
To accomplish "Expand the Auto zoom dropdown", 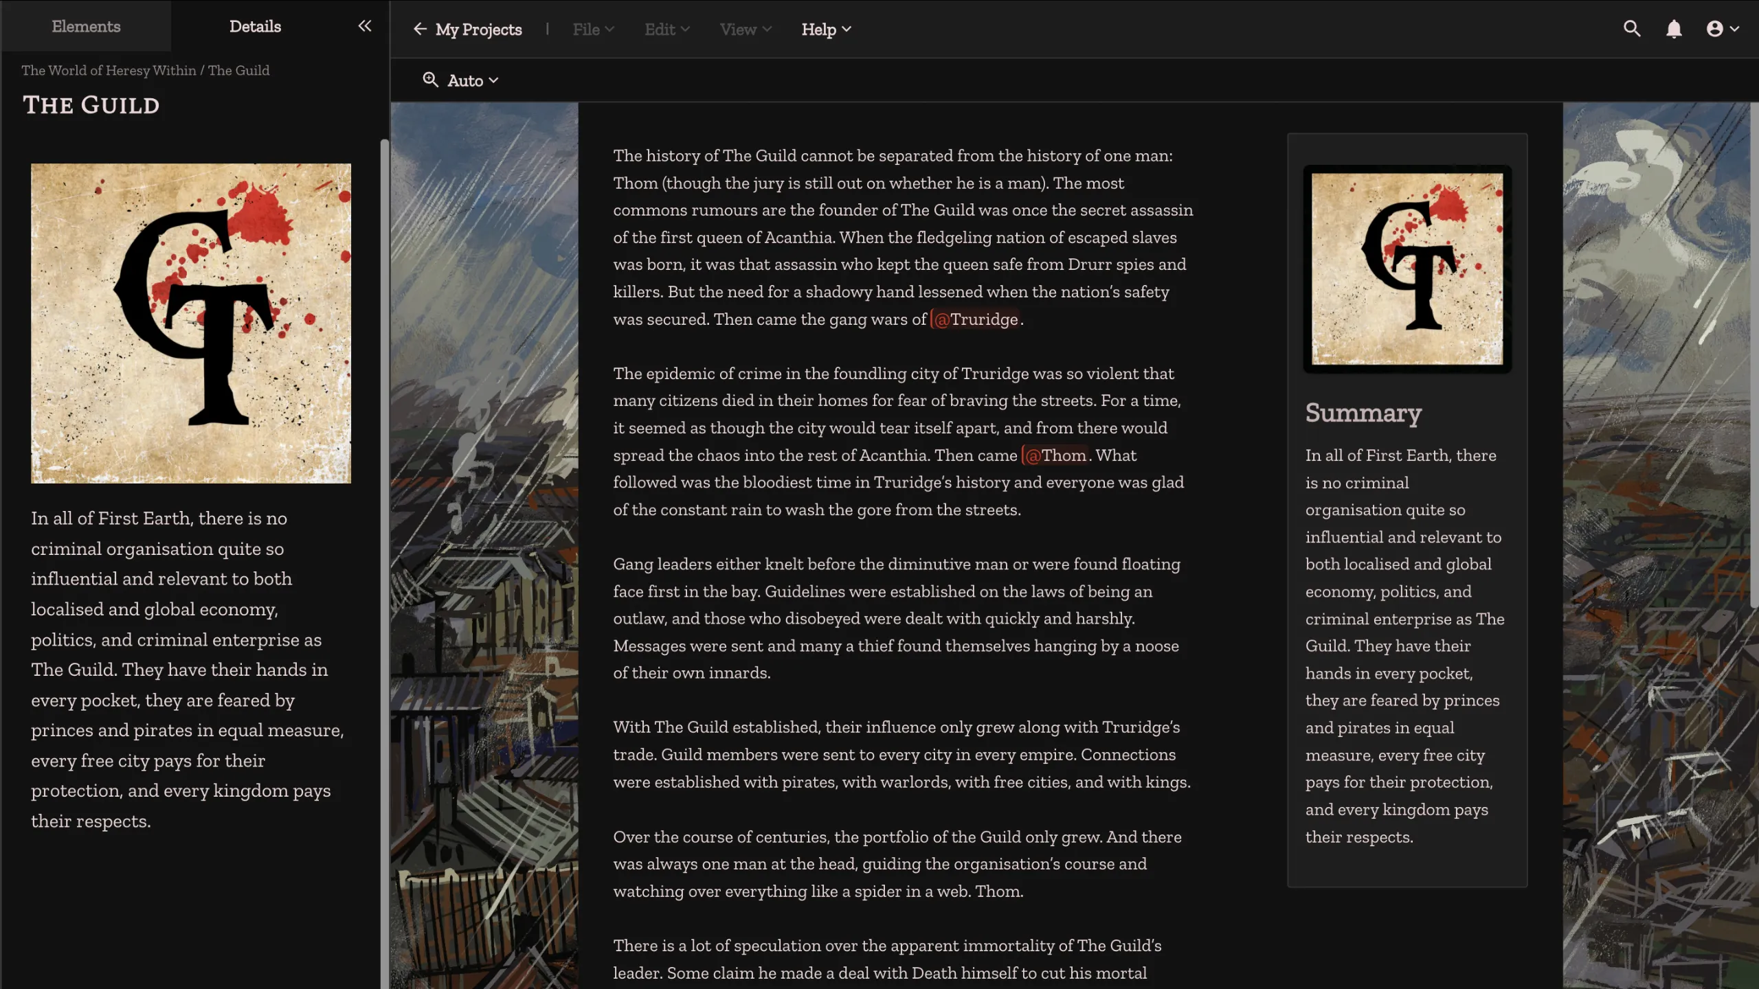I will tap(473, 80).
